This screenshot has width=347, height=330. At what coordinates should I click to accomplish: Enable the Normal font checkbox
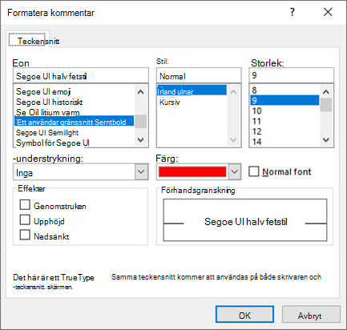tap(254, 171)
